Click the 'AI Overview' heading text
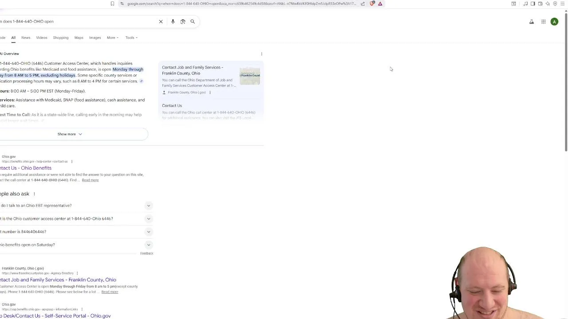 (x=9, y=54)
